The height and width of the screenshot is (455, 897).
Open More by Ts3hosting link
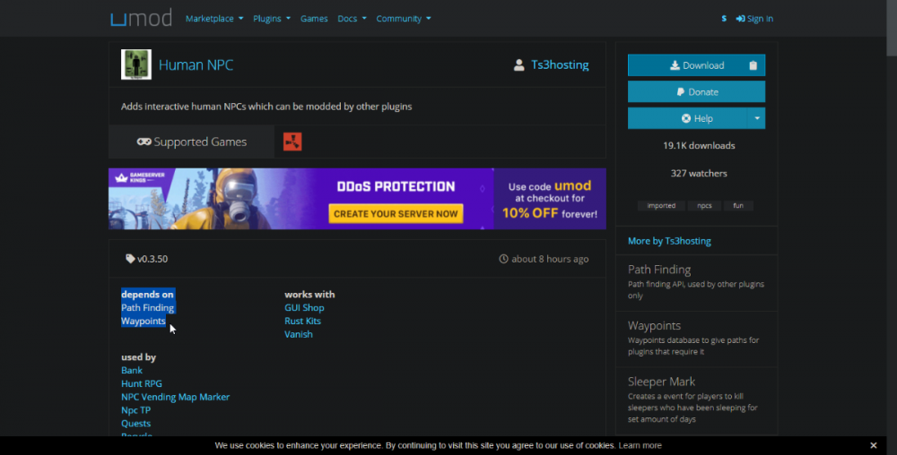(x=669, y=241)
